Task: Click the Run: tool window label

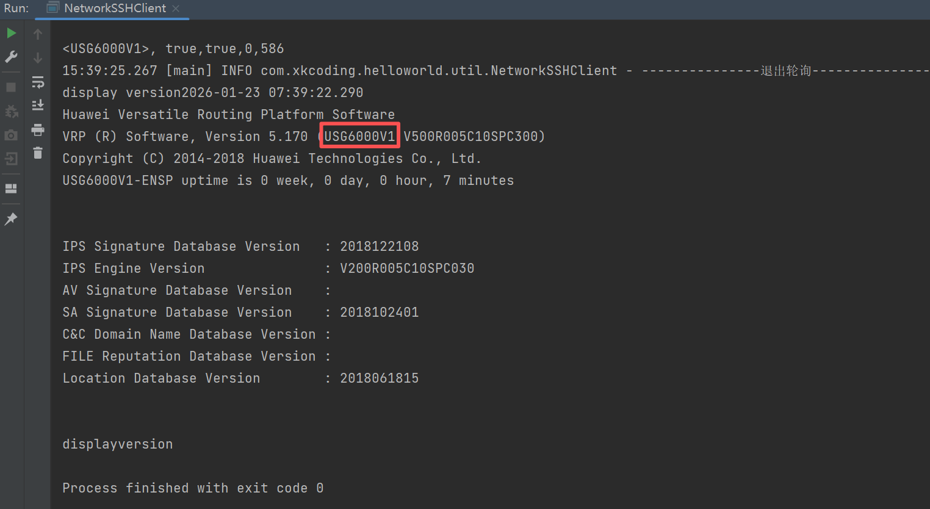Action: tap(16, 9)
